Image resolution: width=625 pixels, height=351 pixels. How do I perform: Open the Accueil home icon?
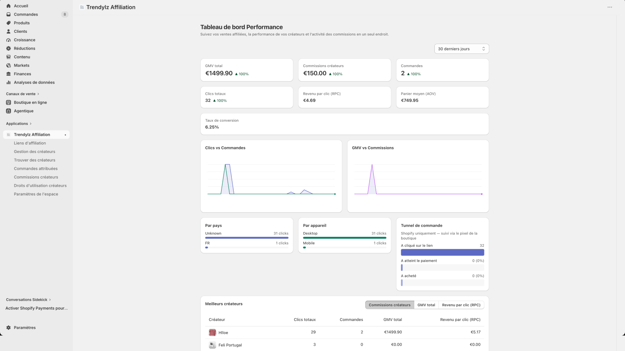point(9,6)
